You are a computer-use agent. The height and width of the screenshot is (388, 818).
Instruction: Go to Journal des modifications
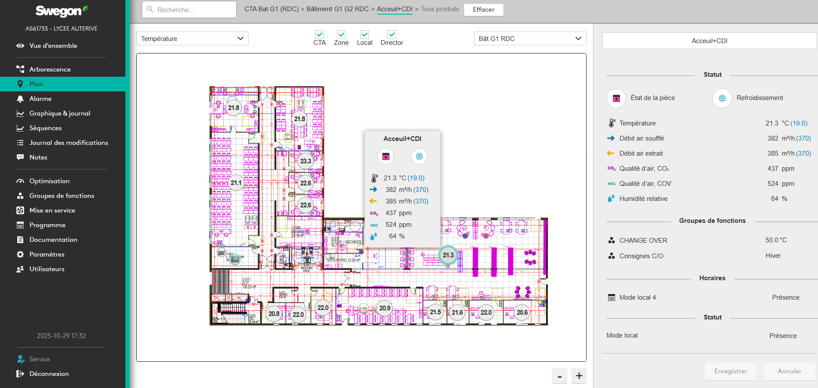click(x=69, y=143)
